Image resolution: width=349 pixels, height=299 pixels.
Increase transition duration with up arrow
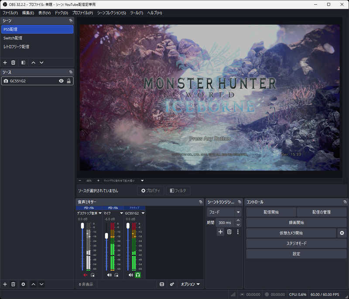tap(238, 220)
